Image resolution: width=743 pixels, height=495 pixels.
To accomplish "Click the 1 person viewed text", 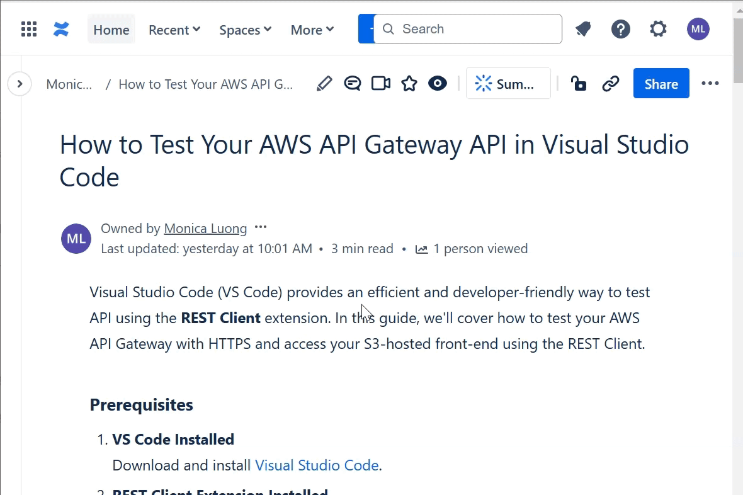I will [x=480, y=249].
